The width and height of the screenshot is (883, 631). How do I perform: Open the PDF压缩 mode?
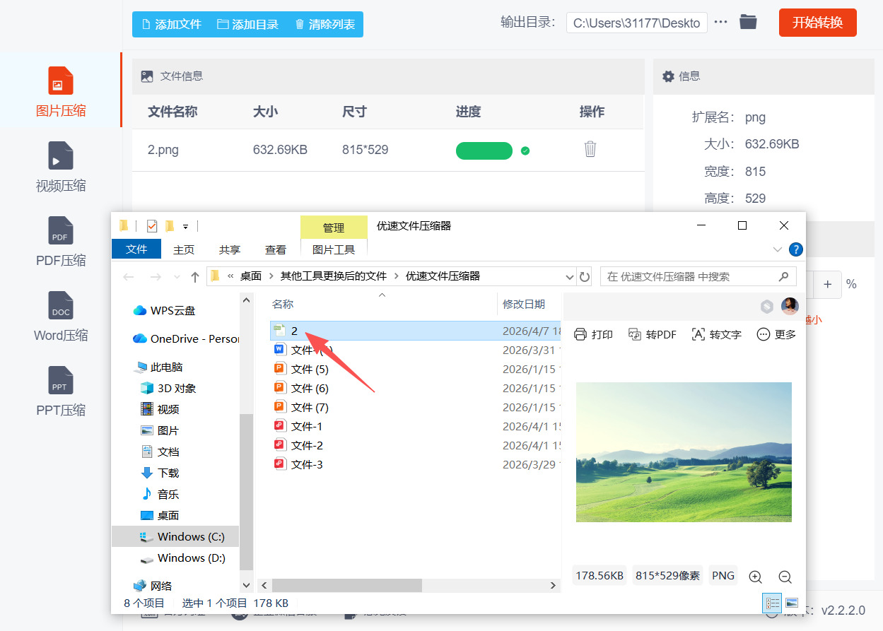61,244
